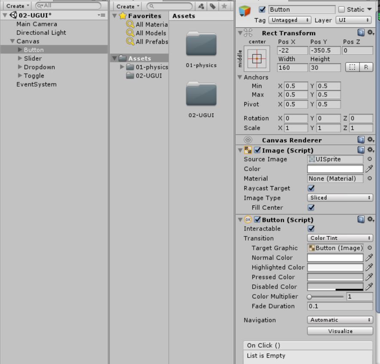Select Dropdown object in Hierarchy
Screen dimensions: 380x364
pos(39,67)
